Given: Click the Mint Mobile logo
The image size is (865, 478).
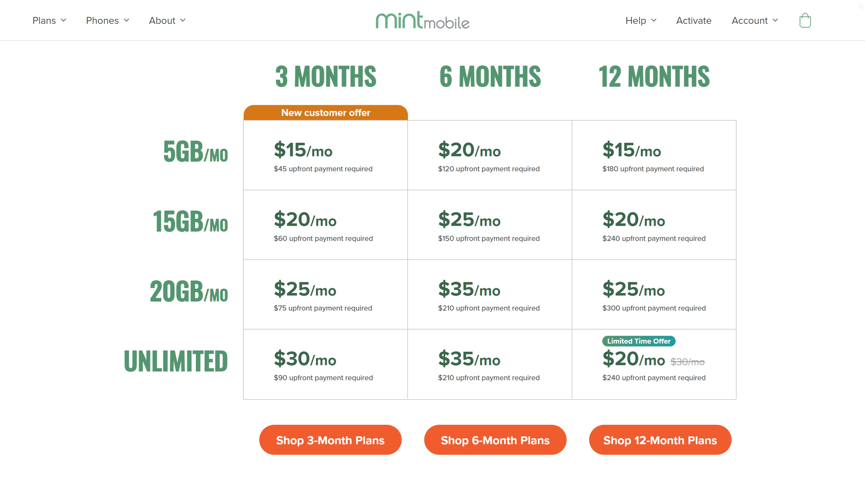Looking at the screenshot, I should pos(422,20).
